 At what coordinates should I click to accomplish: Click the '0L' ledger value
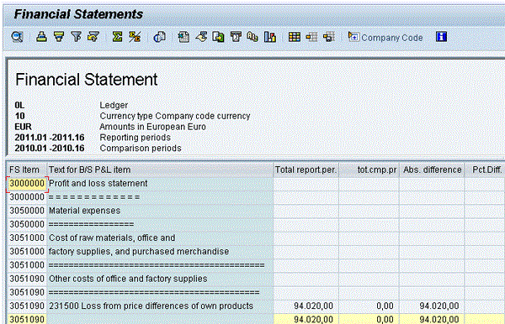click(x=19, y=105)
